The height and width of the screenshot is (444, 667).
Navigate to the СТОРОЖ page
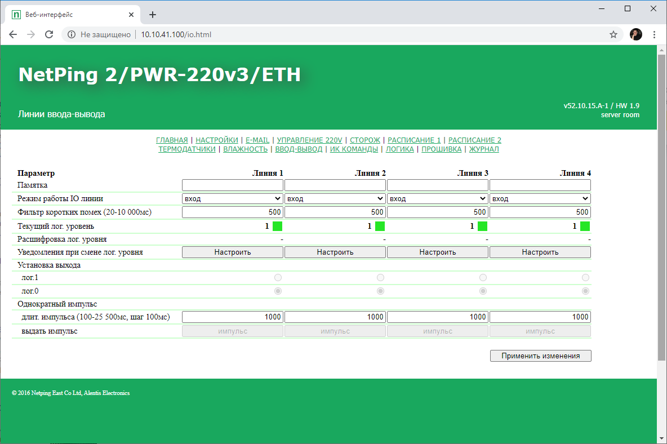click(365, 140)
